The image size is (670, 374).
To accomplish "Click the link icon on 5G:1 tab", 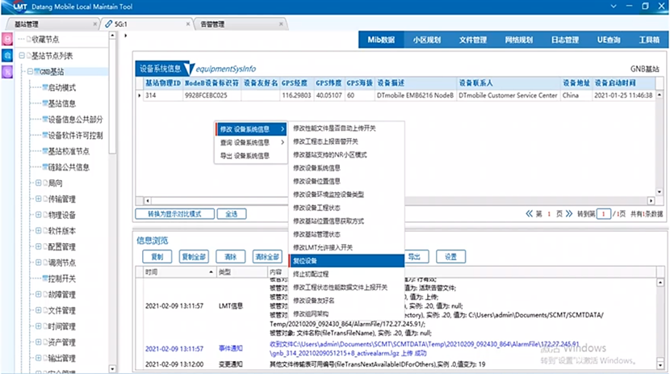I will [108, 24].
